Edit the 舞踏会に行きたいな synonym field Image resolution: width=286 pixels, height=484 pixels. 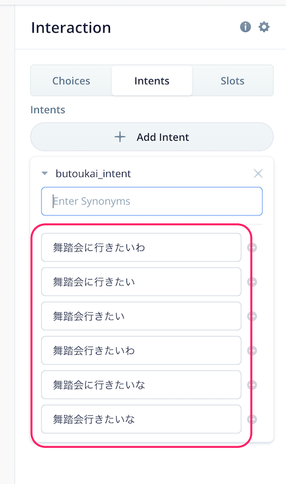pos(141,385)
